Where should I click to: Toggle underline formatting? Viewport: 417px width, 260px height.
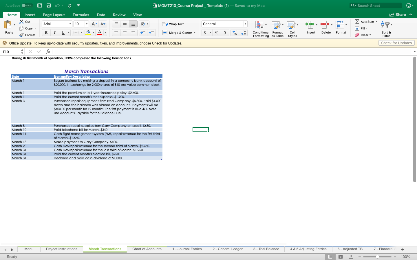[63, 32]
